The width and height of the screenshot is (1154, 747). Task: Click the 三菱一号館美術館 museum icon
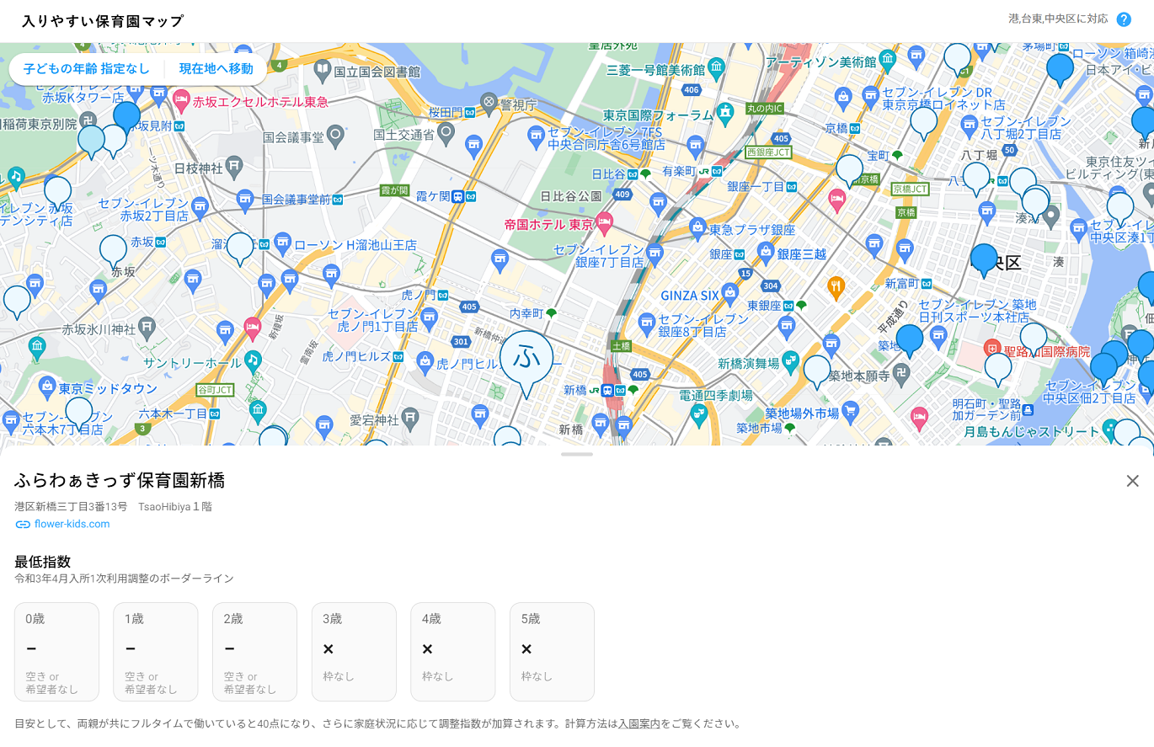[x=717, y=67]
